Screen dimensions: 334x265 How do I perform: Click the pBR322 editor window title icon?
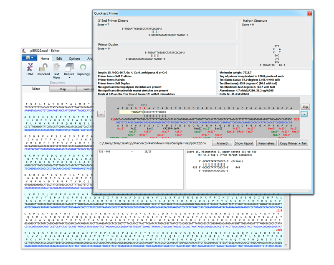(25, 51)
